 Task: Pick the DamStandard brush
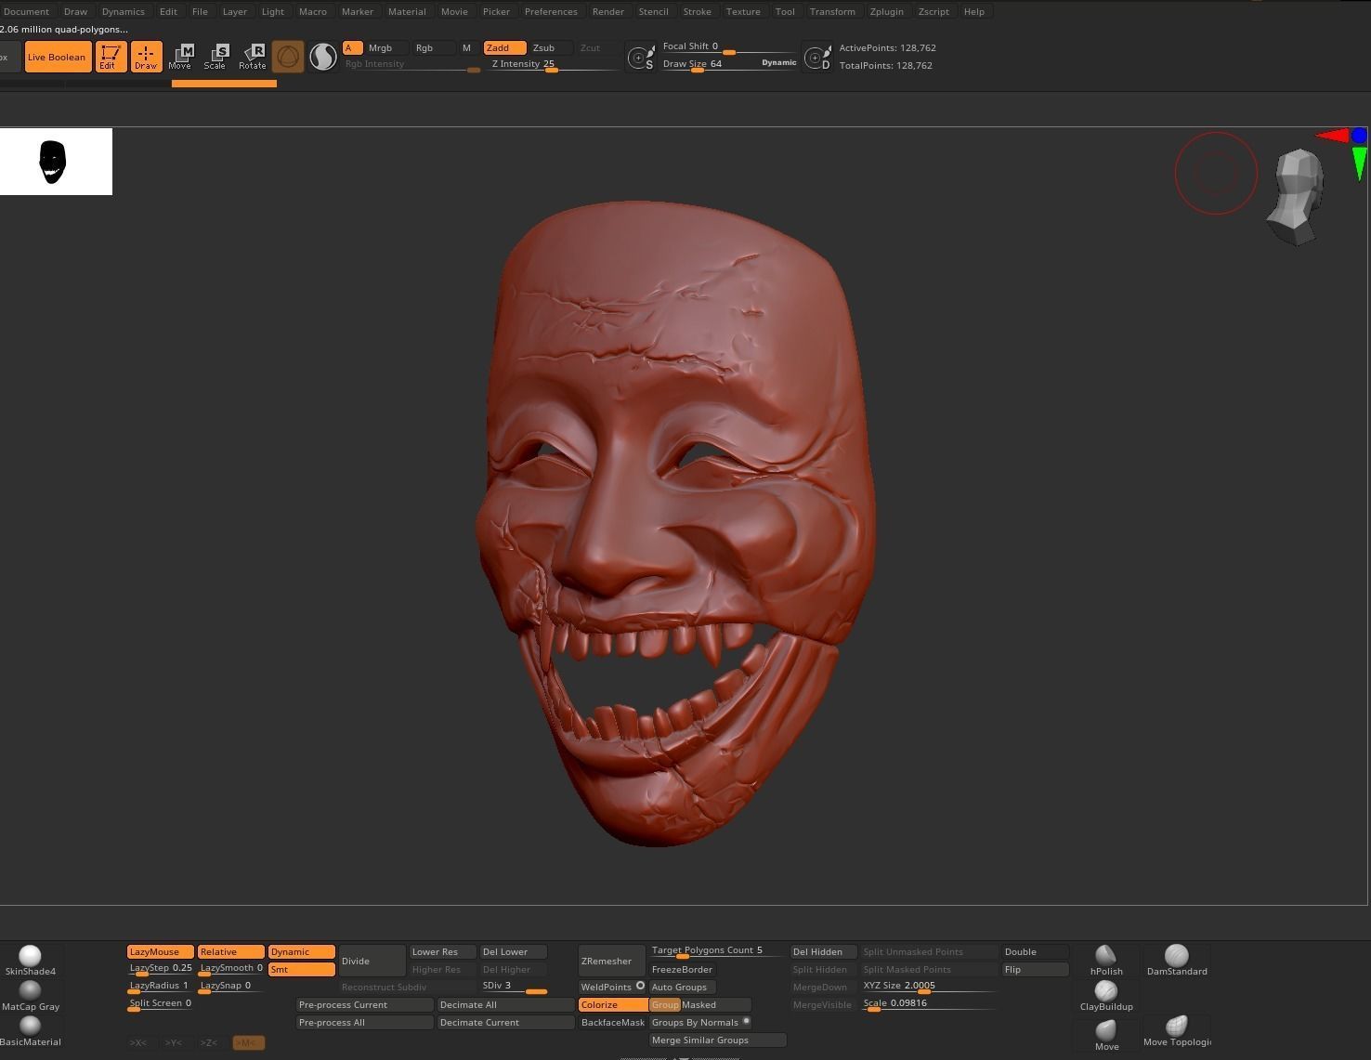point(1177,961)
